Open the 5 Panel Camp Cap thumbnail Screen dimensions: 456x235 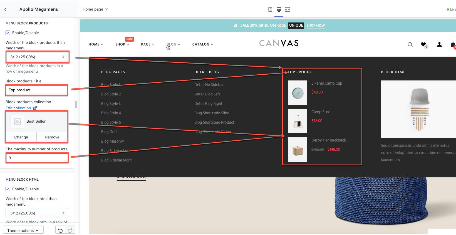[298, 93]
